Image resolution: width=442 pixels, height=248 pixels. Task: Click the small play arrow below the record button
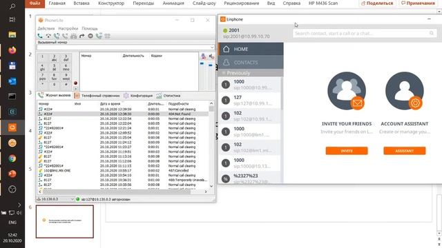pos(75,89)
